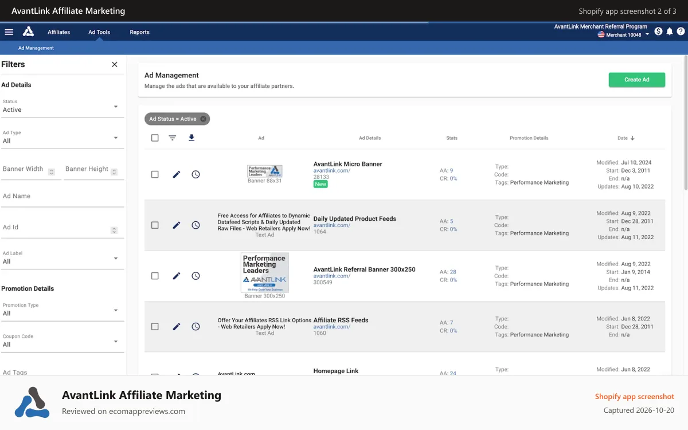Open avantlink.com link under Affiliate RSS Feeds
Viewport: 688px width, 430px height.
331,327
